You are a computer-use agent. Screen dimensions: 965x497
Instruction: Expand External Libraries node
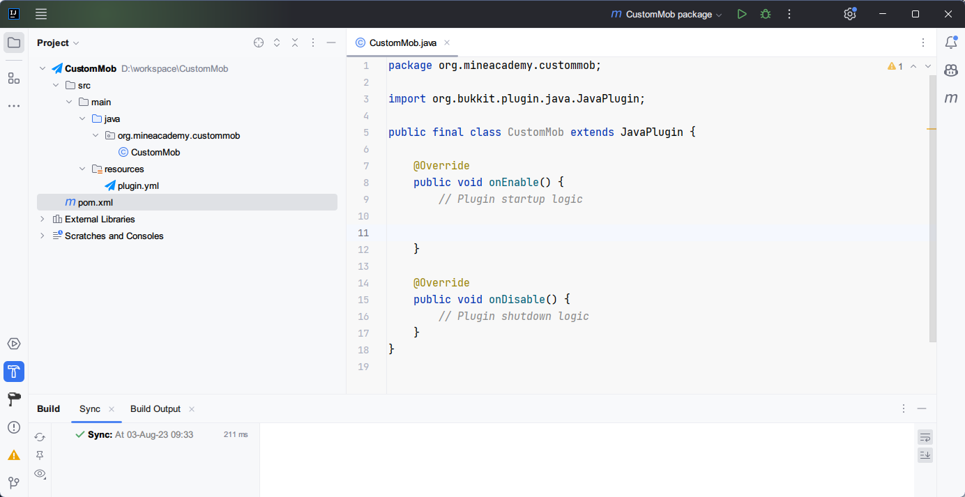43,220
